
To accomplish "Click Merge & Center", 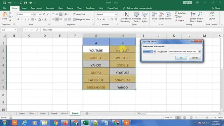I will pos(82,20).
